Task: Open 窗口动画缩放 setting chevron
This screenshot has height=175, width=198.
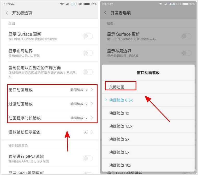Action: pos(92,90)
